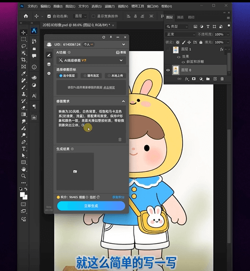Toggle layer filter switch in Layers panel
This screenshot has width=250, height=271.
[x=229, y=26]
